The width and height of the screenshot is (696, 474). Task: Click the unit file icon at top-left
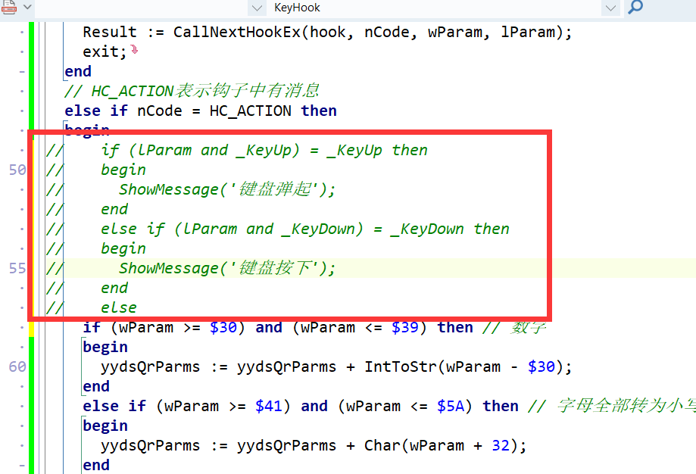[x=8, y=9]
